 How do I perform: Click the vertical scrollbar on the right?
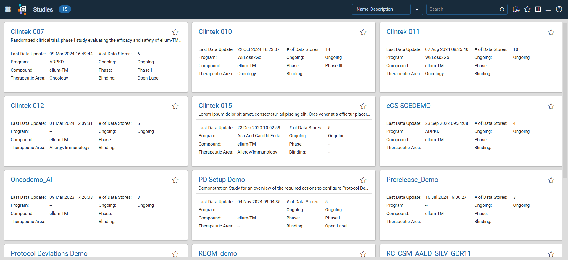(565, 101)
